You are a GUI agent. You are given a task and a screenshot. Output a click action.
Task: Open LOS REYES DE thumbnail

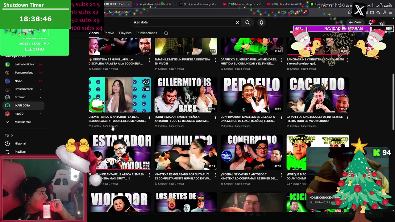[x=186, y=202]
